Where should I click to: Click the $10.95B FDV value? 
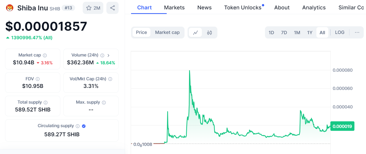click(x=33, y=86)
